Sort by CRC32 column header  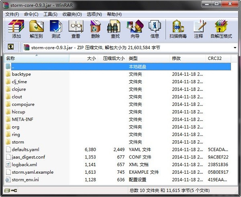click(218, 58)
